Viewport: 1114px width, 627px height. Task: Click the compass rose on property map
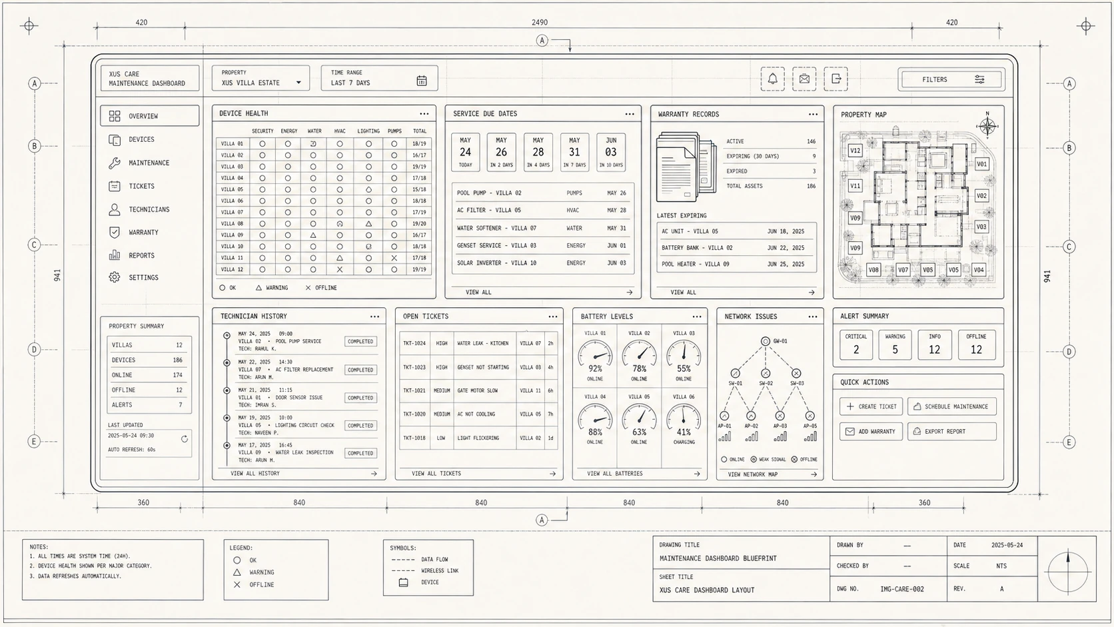[x=987, y=126]
